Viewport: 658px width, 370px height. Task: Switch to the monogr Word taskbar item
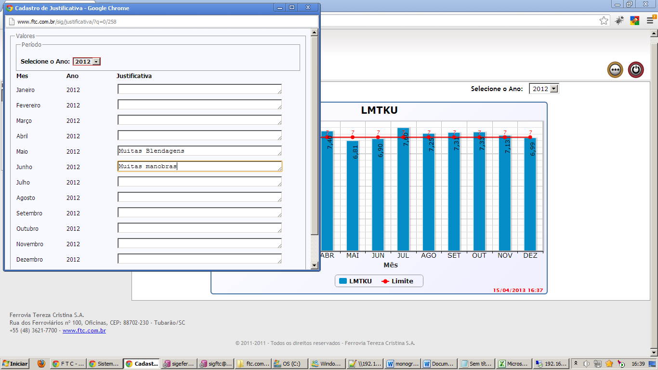click(402, 364)
